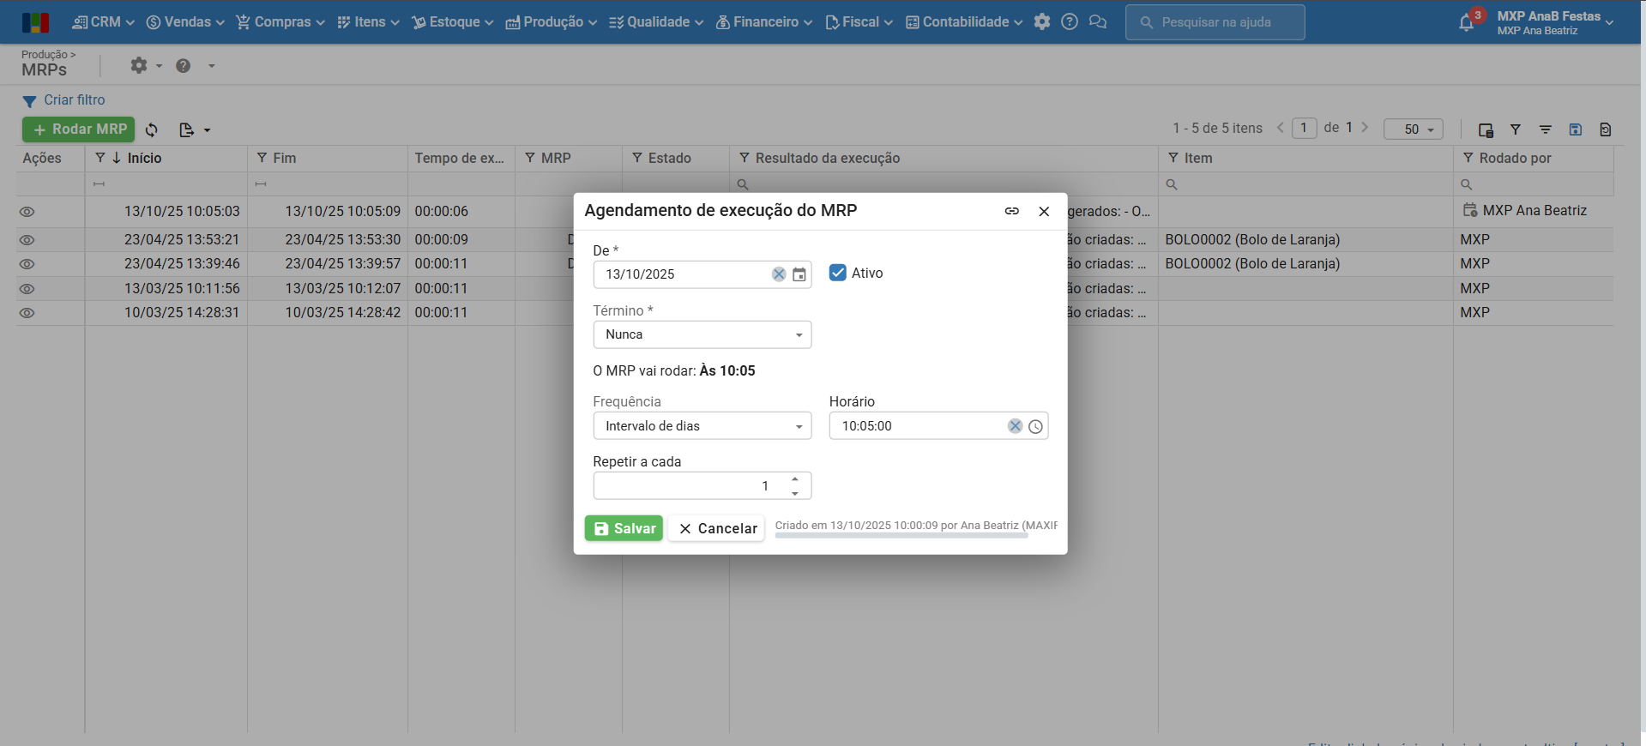Filter the Estado column

[x=637, y=158]
